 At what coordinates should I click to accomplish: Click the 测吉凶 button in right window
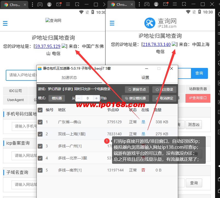pyautogui.click(x=194, y=125)
